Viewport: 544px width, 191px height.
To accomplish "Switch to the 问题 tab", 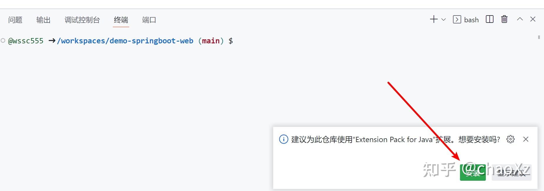I will [15, 20].
